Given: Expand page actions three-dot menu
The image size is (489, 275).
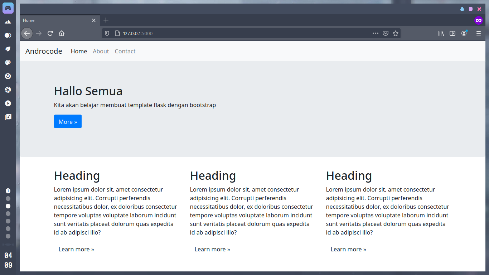Looking at the screenshot, I should point(375,33).
